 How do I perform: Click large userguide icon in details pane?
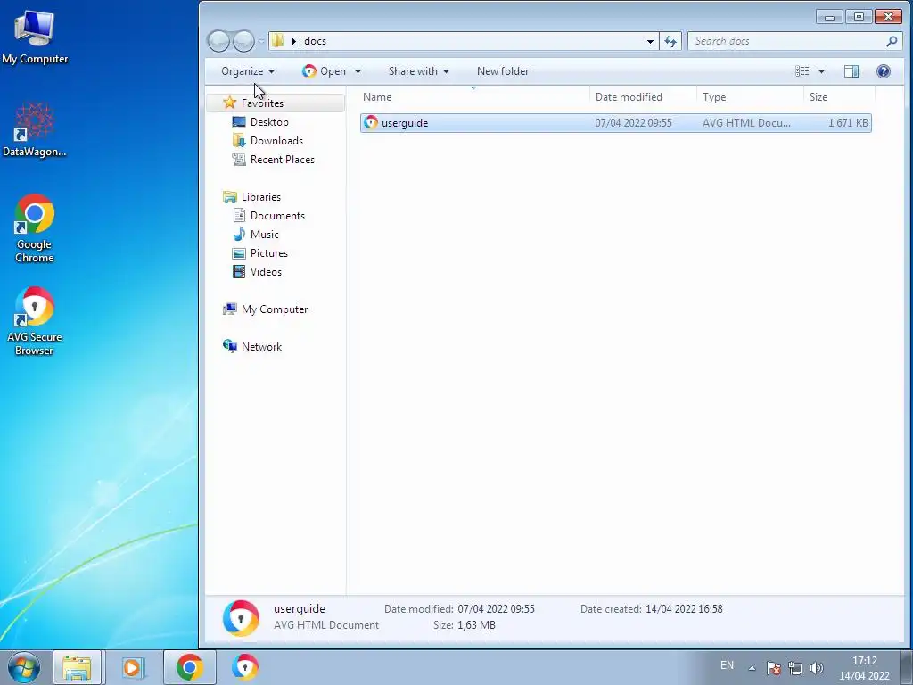click(241, 617)
